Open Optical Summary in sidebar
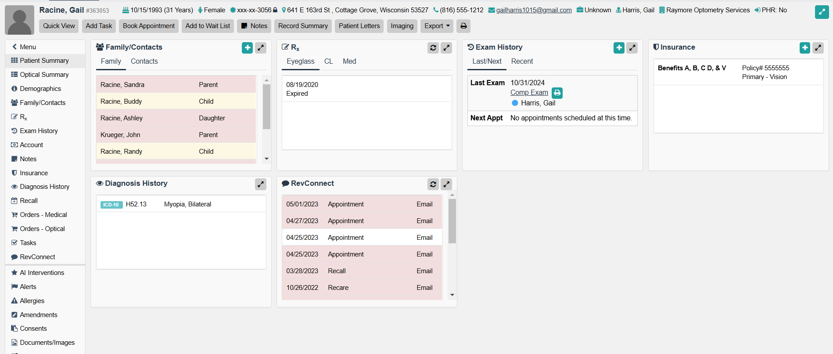833x354 pixels. [45, 75]
